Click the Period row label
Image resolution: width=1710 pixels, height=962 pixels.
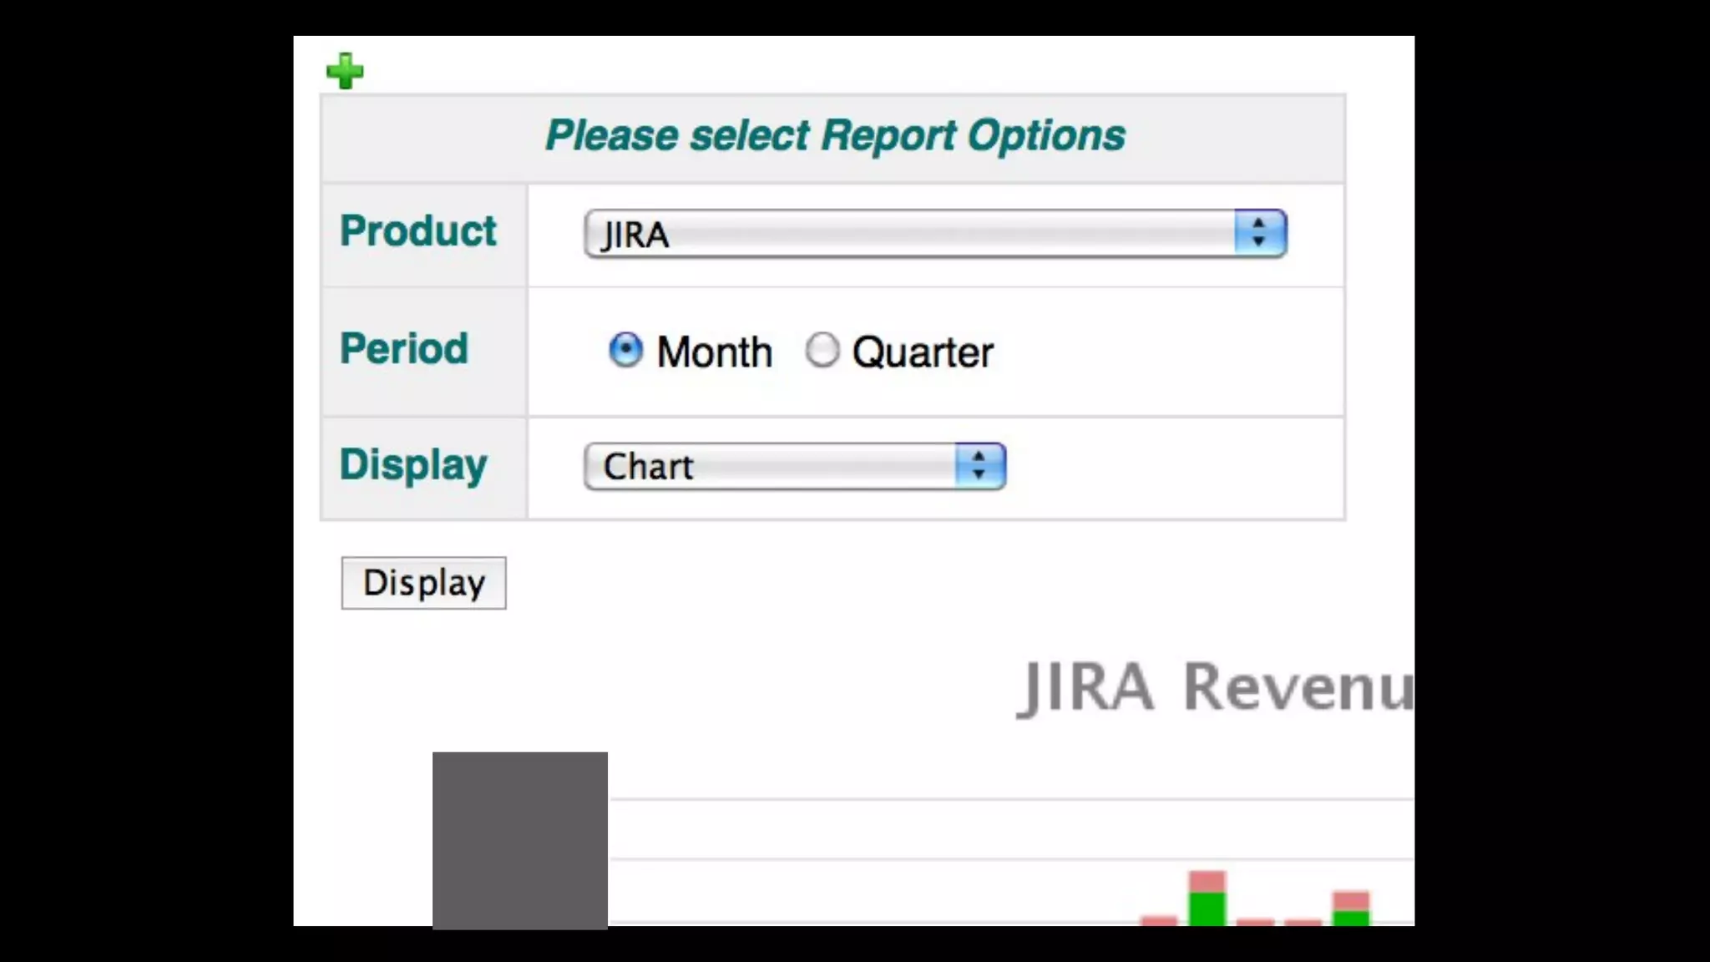click(404, 348)
